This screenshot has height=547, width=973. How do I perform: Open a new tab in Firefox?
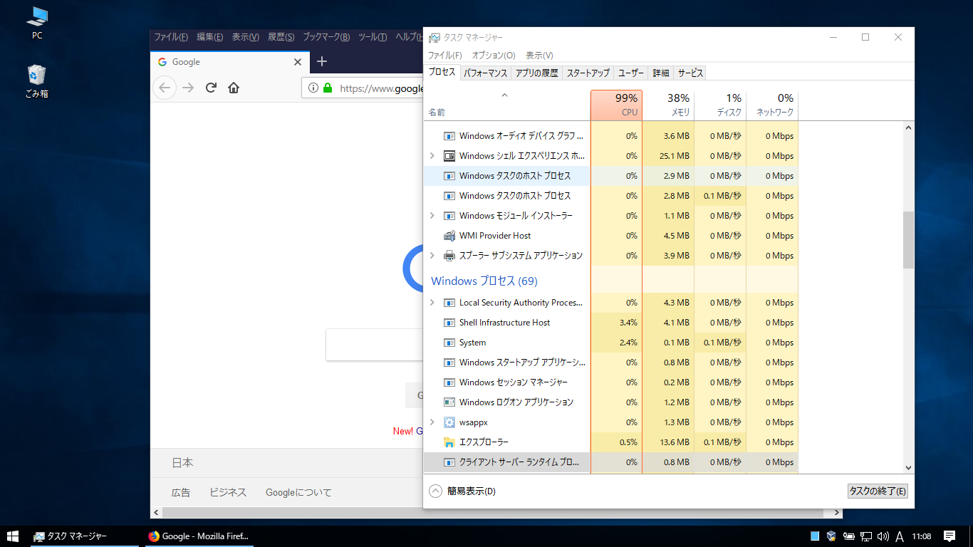(x=322, y=62)
